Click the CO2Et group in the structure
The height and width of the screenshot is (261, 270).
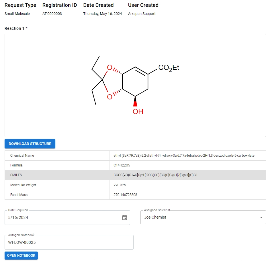(x=169, y=68)
